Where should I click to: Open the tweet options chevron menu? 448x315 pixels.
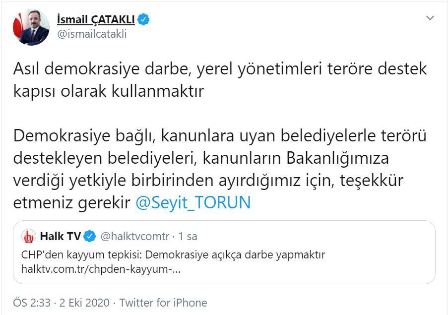(430, 18)
